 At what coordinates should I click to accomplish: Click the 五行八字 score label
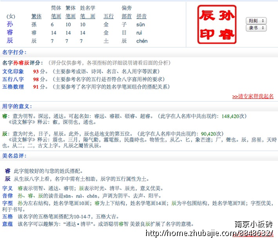pos(13,79)
